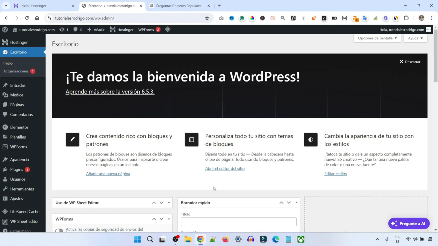Toggle the screenshot camera icon in address bar
The height and width of the screenshot is (246, 438).
221,18
